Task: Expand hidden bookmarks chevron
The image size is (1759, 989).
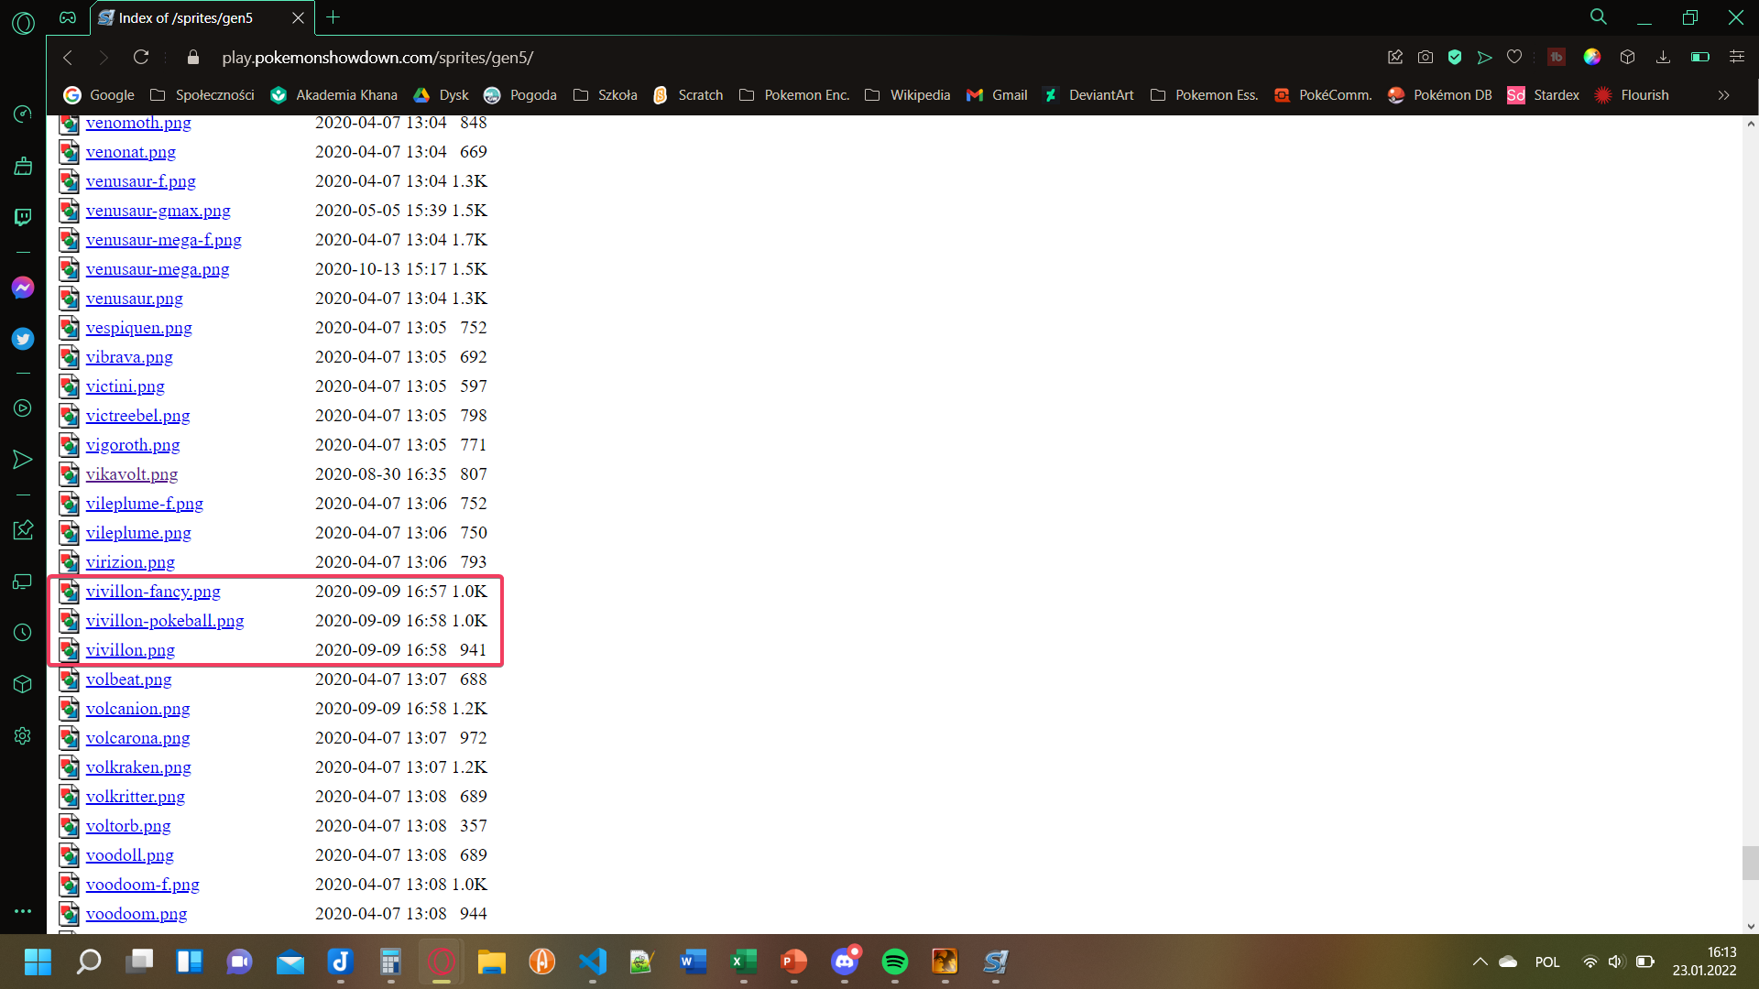Action: [1723, 95]
